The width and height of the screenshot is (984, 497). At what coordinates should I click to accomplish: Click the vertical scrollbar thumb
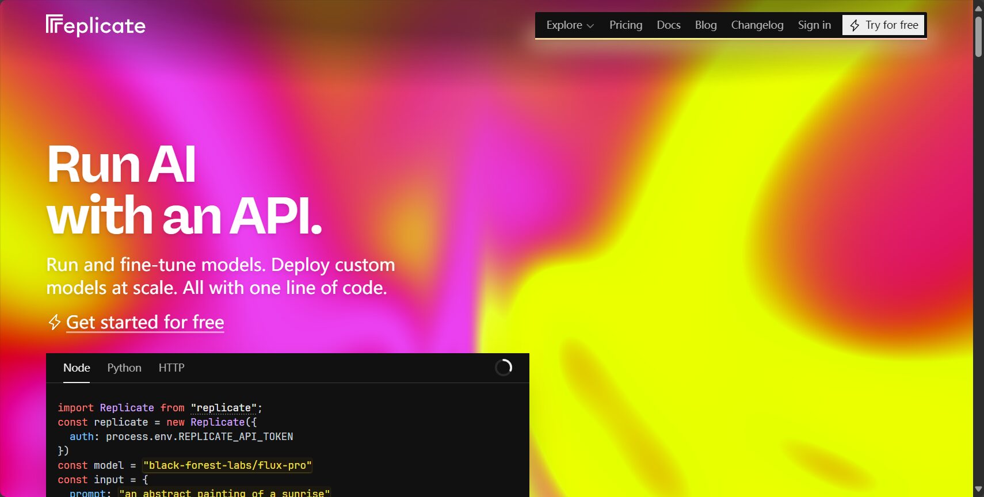pos(978,37)
